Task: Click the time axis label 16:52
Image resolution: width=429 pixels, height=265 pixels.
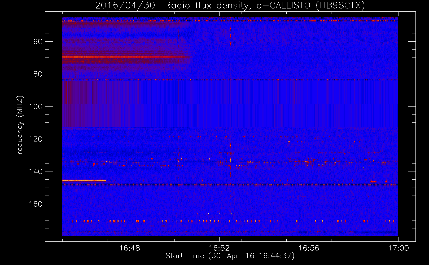Action: tap(219, 248)
